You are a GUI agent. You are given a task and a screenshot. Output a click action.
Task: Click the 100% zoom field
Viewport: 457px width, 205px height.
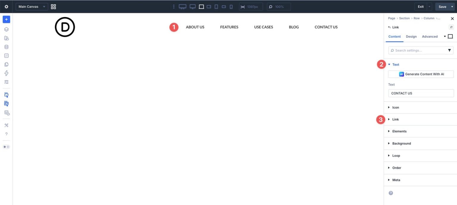click(x=279, y=7)
